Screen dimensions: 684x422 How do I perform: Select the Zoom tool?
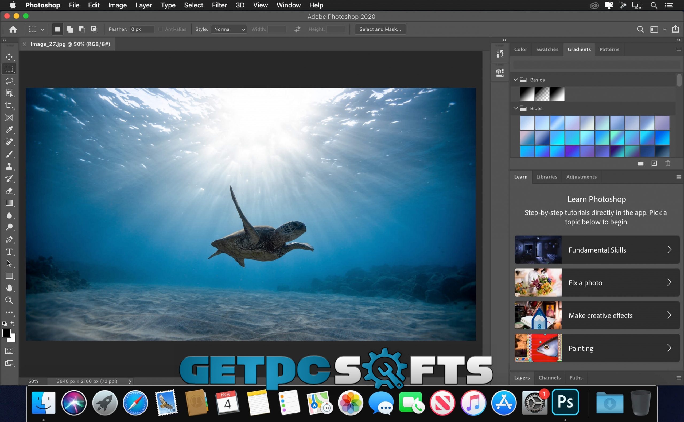click(9, 300)
